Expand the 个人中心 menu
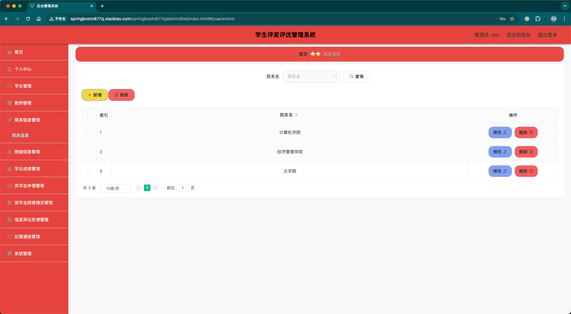571x314 pixels. click(34, 69)
